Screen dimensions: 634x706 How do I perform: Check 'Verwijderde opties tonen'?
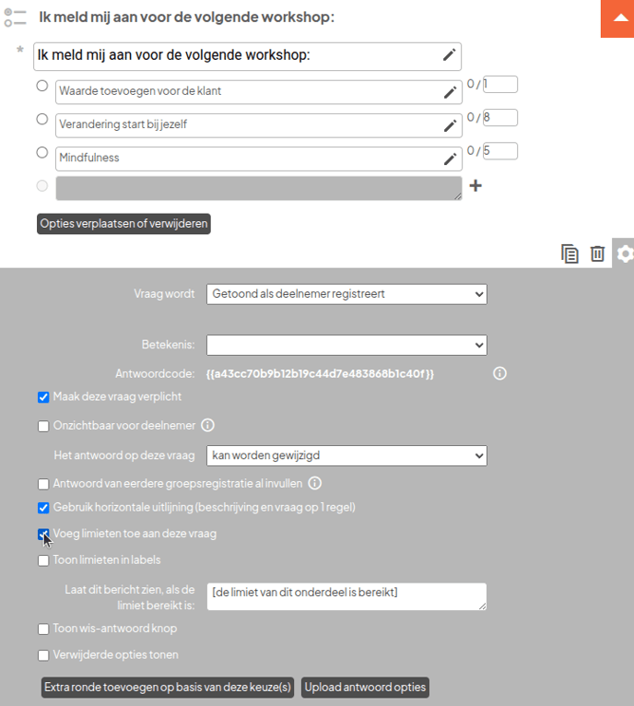pos(43,655)
